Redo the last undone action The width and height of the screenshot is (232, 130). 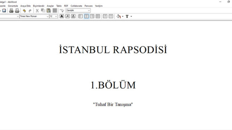pyautogui.click(x=30, y=11)
